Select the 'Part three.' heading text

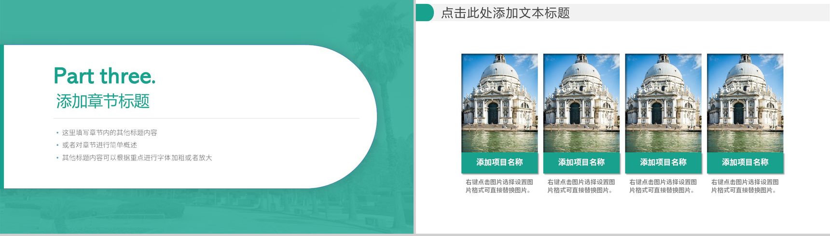pyautogui.click(x=104, y=76)
